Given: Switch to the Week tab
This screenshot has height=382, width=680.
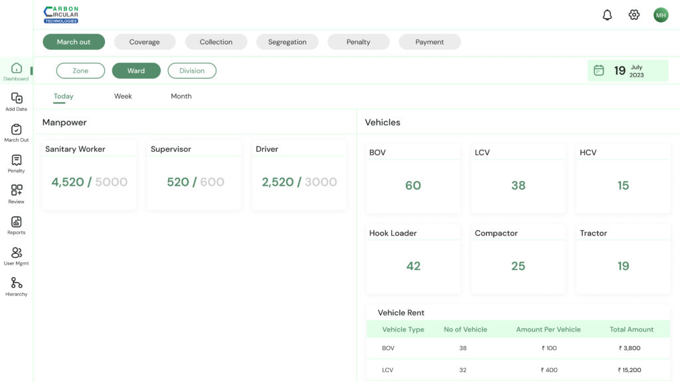Looking at the screenshot, I should click(x=123, y=96).
